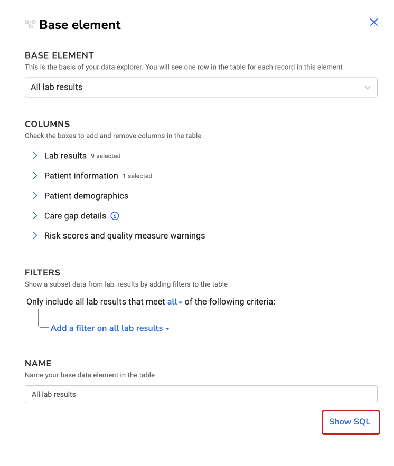Viewport: 394px width, 466px height.
Task: Expand the Care gap details chevron
Action: pyautogui.click(x=35, y=216)
